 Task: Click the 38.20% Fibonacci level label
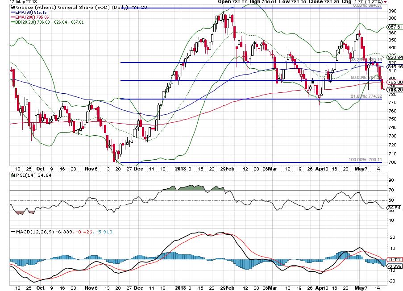pos(366,60)
